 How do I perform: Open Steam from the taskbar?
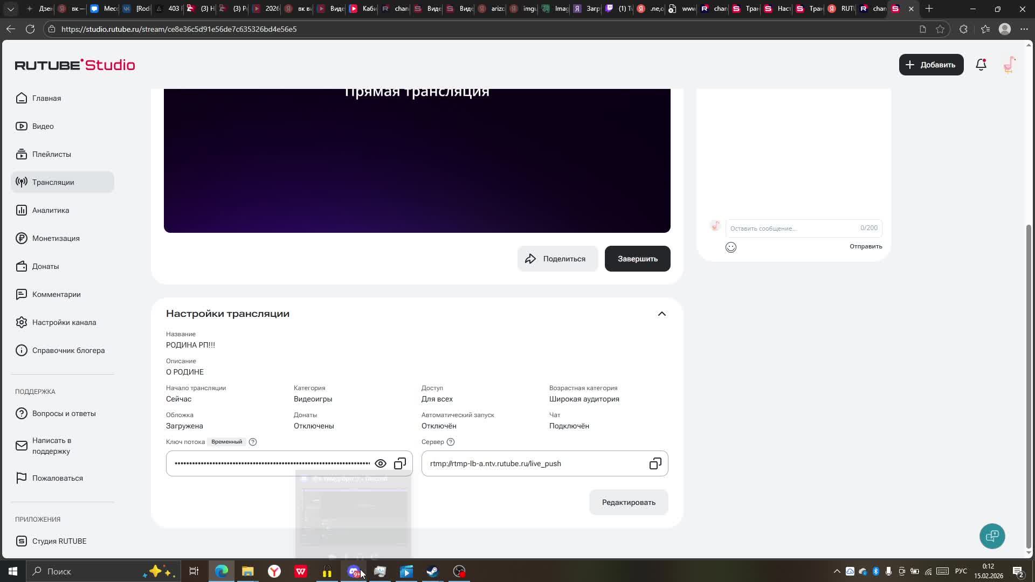[432, 571]
